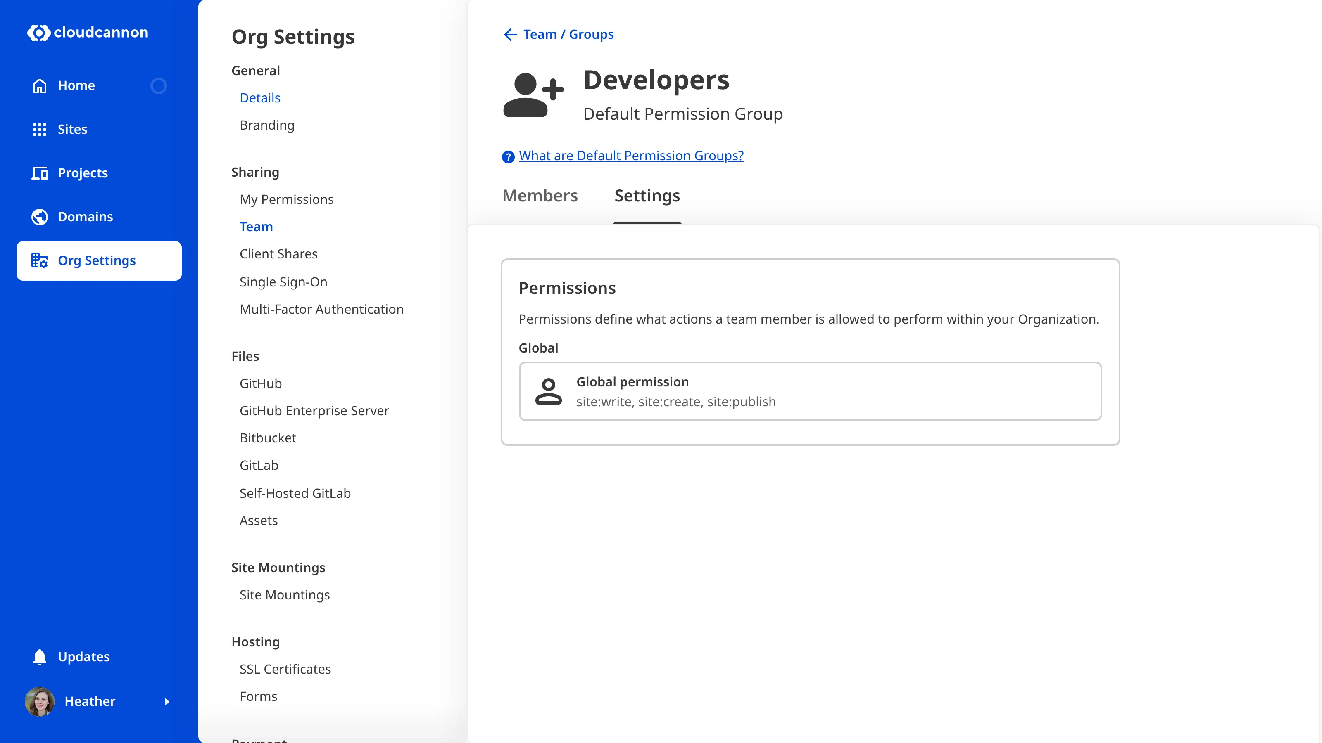Screen dimensions: 1322x743
Task: Navigate to the Details page under General
Action: click(260, 97)
